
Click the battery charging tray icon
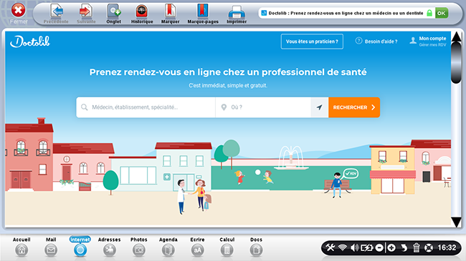pyautogui.click(x=367, y=247)
